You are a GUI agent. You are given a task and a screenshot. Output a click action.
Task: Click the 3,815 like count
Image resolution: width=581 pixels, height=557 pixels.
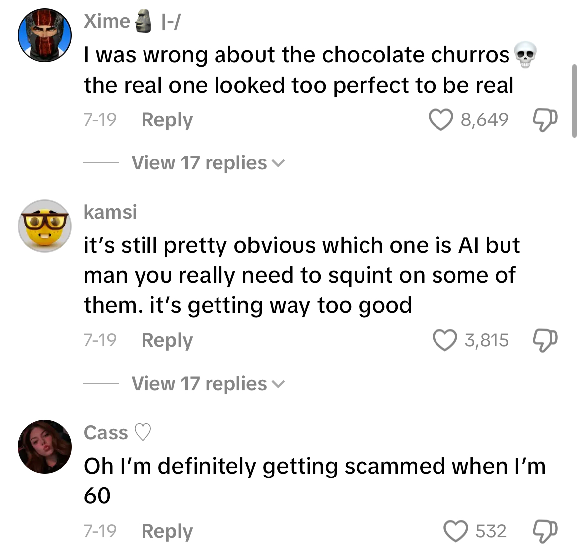[x=486, y=340]
